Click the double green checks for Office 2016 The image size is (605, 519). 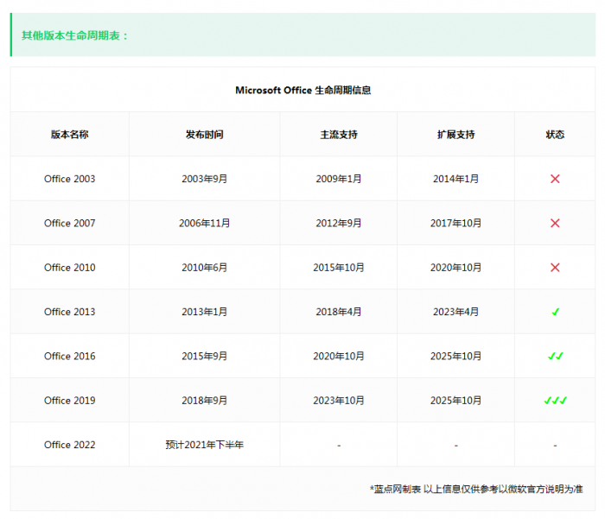click(555, 357)
